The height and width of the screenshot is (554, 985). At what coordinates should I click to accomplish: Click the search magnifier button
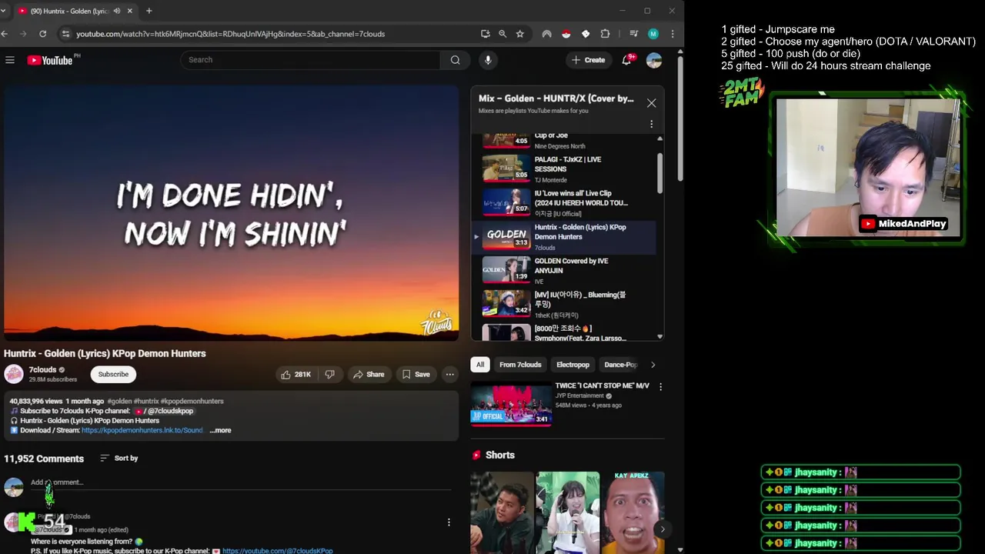455,60
